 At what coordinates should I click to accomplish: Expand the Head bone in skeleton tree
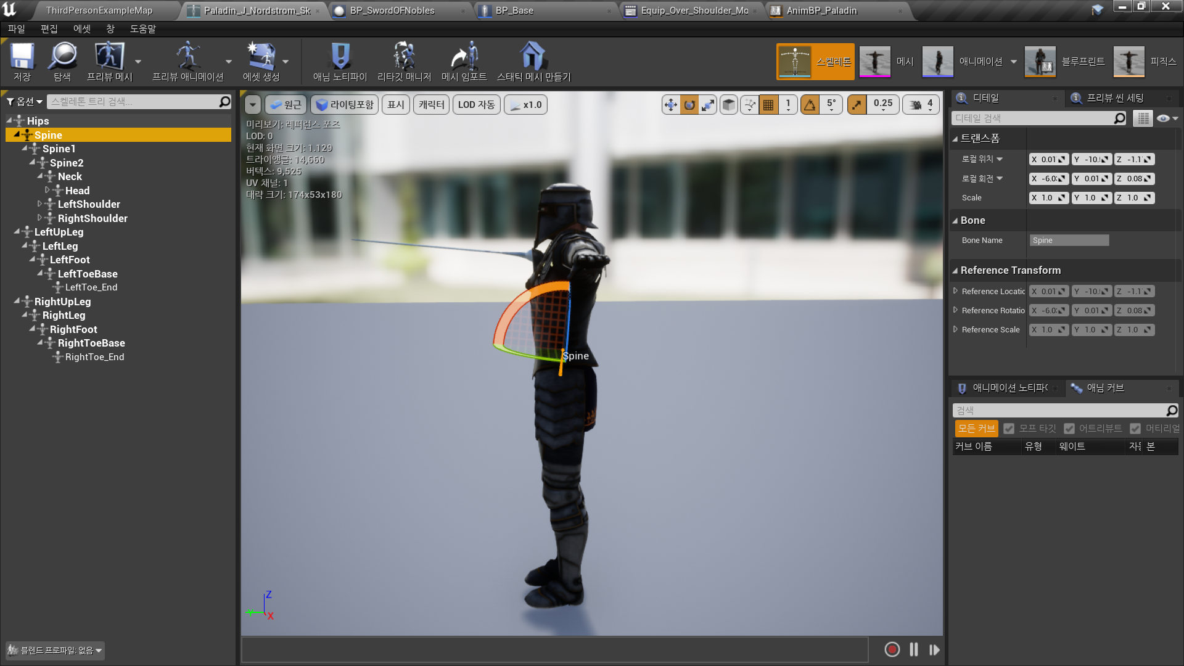click(x=47, y=191)
